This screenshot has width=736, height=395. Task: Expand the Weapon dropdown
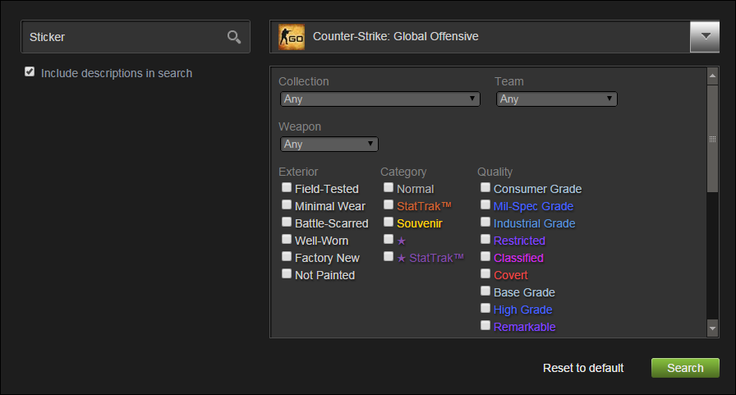pyautogui.click(x=329, y=145)
